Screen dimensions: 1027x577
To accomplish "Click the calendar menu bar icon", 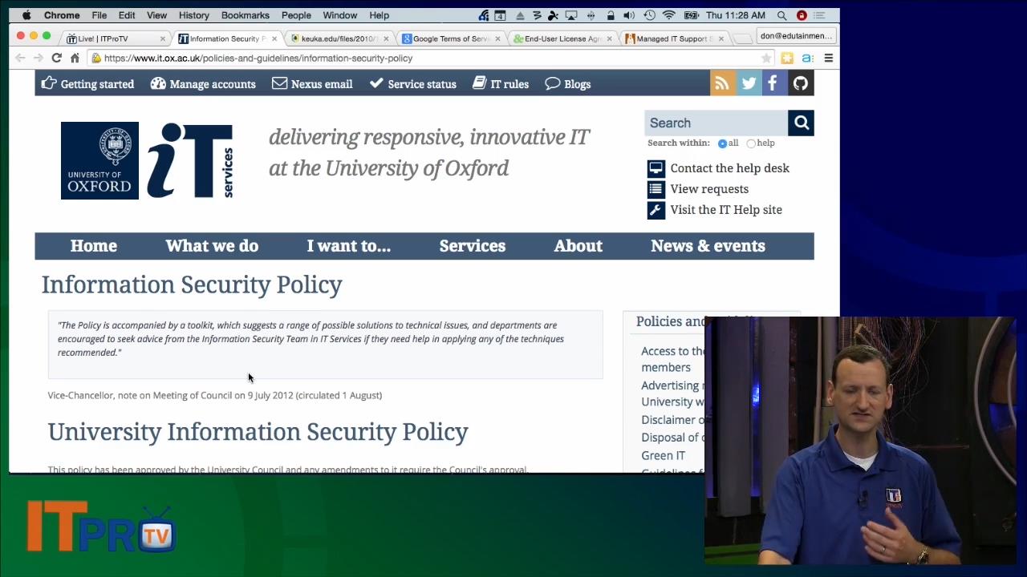I will coord(500,15).
